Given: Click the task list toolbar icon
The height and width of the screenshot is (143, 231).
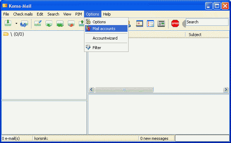Looking at the screenshot, I should [150, 24].
